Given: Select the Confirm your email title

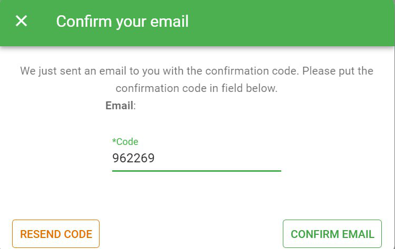Looking at the screenshot, I should pyautogui.click(x=122, y=22).
